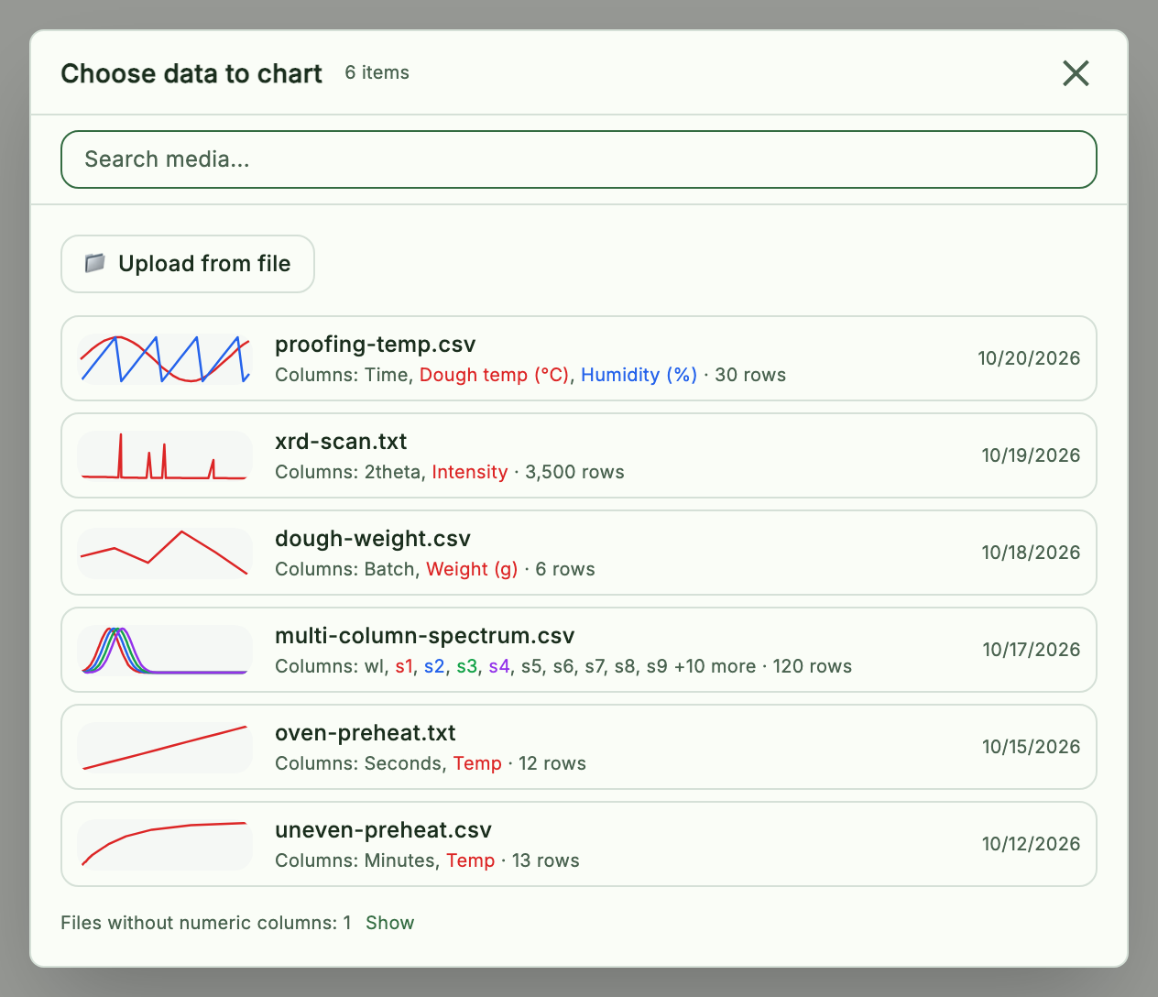
Task: Choose the xrd-scan.txt file name
Action: pyautogui.click(x=341, y=442)
